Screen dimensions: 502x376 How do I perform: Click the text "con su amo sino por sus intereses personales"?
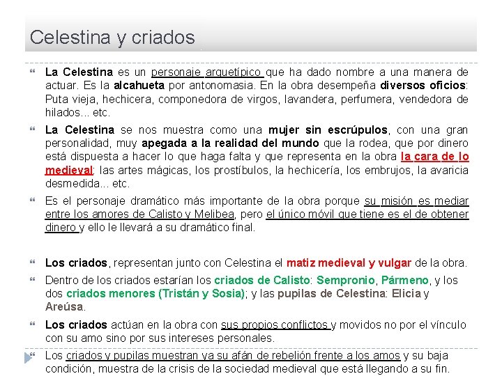[x=160, y=338]
